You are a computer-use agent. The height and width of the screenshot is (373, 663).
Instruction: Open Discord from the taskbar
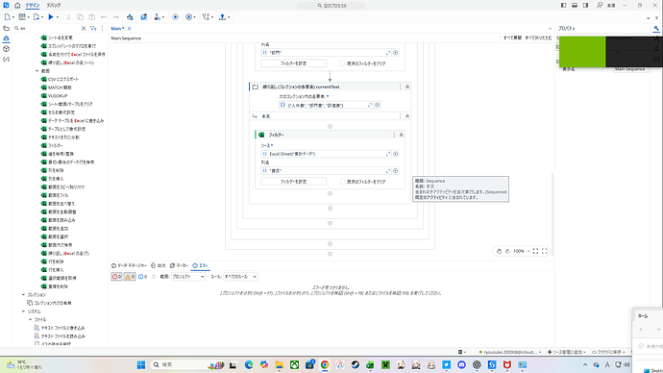click(x=461, y=364)
